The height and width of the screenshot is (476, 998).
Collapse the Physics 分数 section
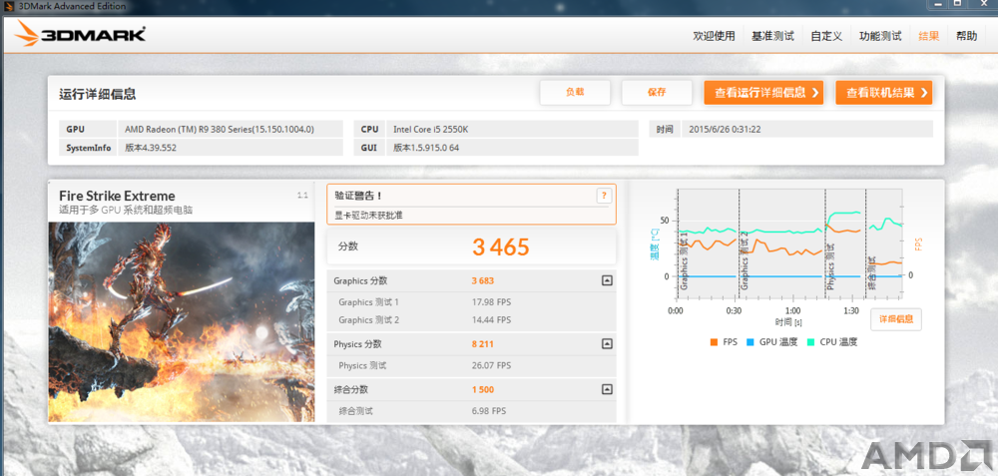[607, 344]
